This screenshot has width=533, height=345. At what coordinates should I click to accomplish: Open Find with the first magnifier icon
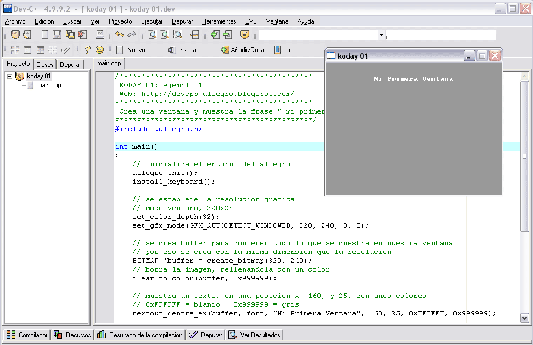[152, 35]
